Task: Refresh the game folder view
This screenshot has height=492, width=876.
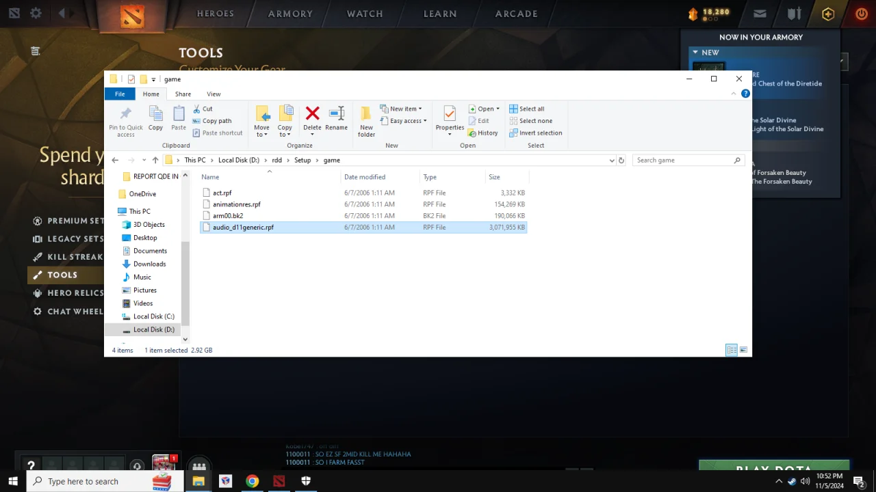Action: click(621, 160)
